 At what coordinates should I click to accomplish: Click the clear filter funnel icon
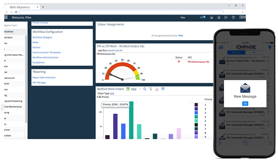(150, 89)
